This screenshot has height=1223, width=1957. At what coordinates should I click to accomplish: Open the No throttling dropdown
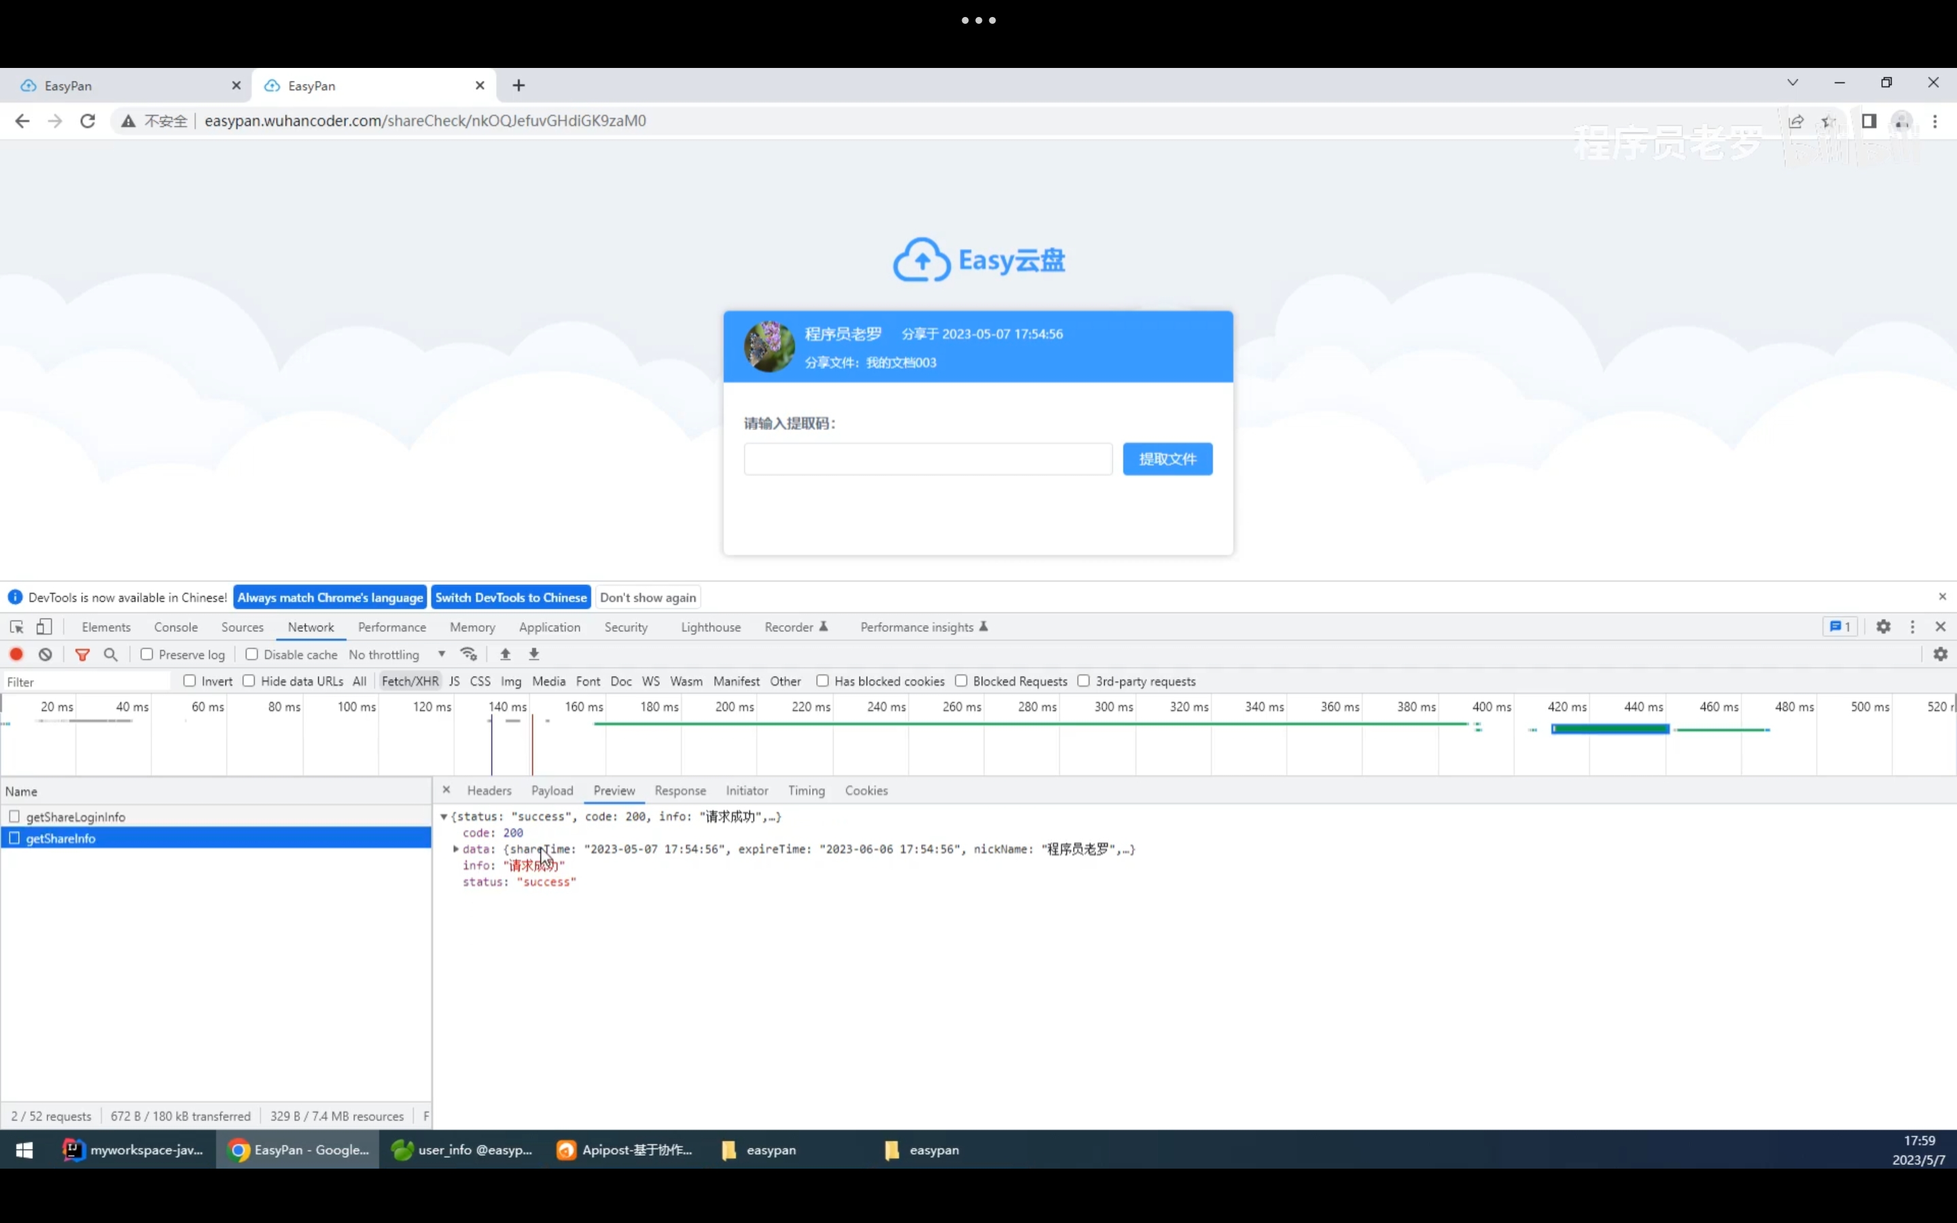396,654
